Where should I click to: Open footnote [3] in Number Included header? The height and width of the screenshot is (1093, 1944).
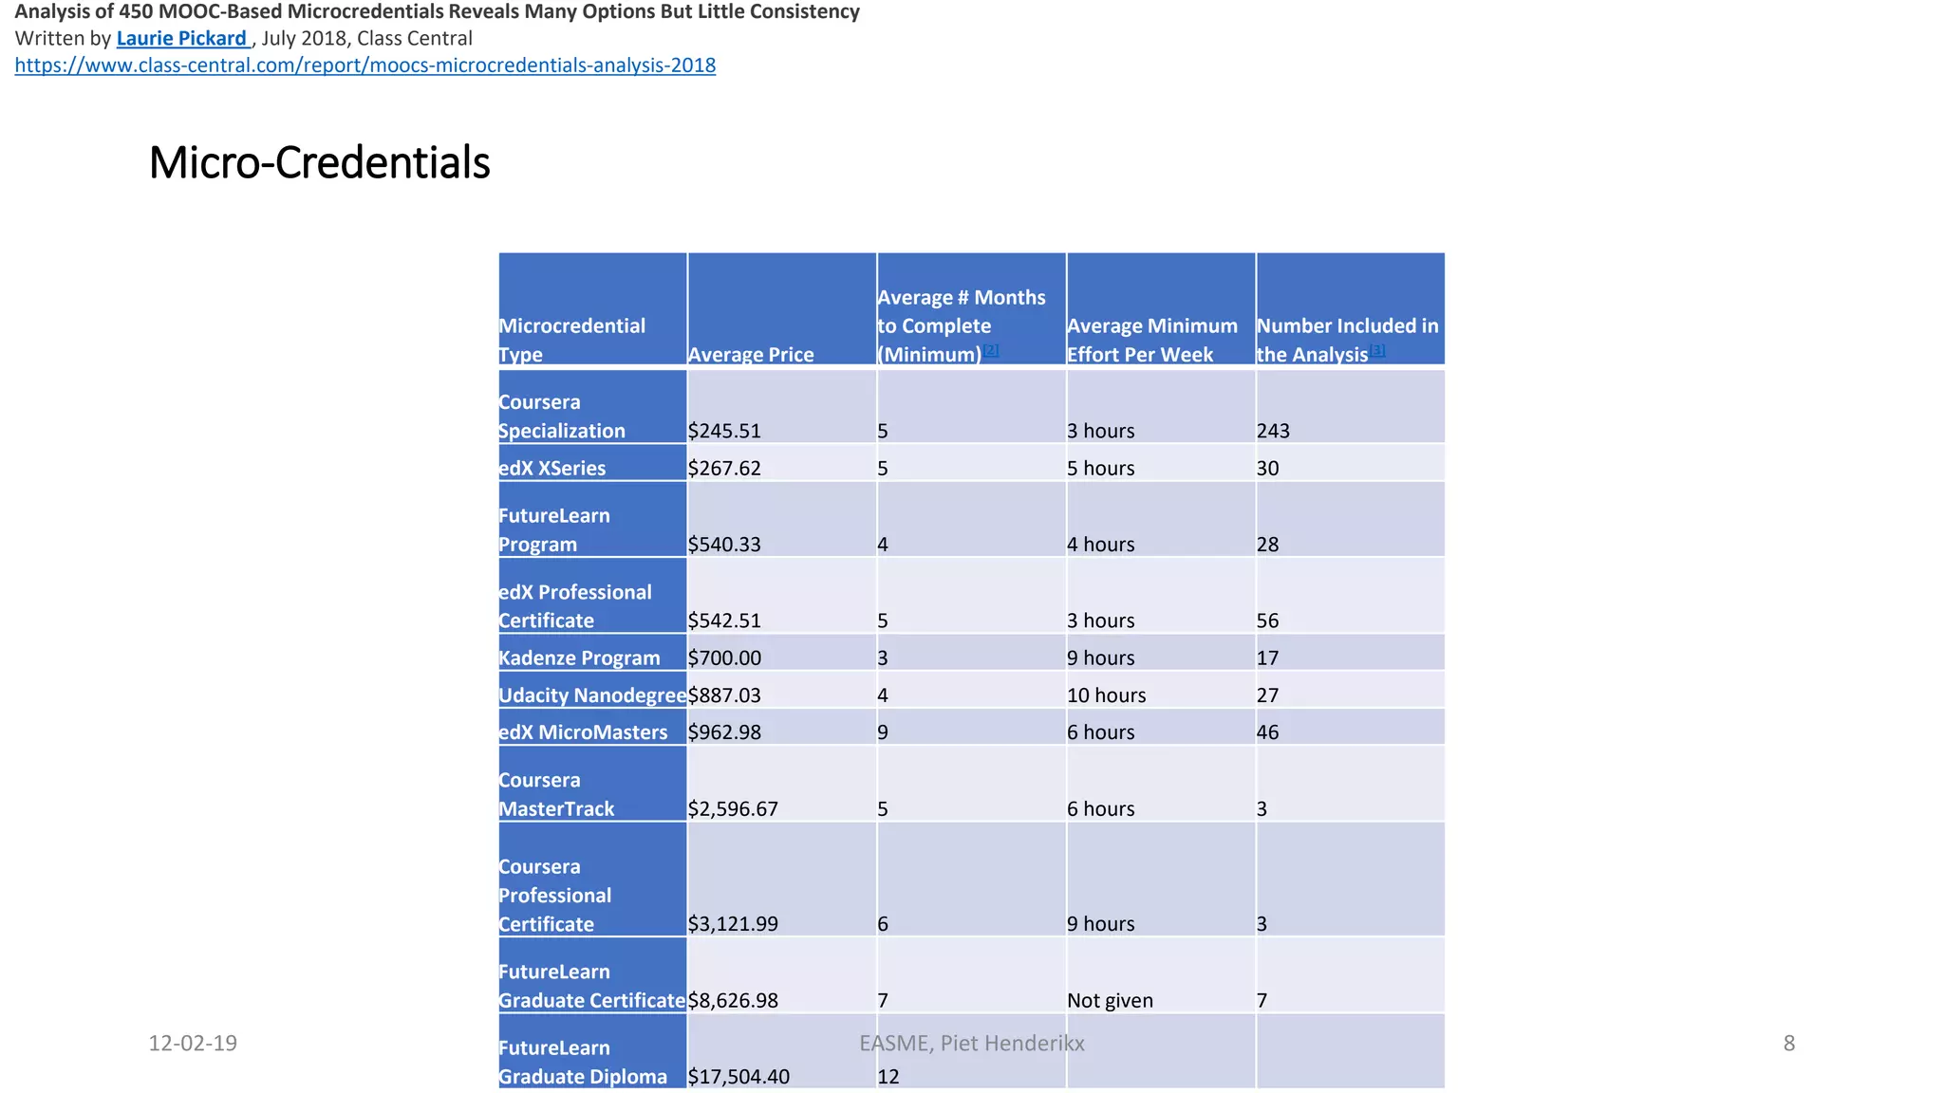[x=1377, y=349]
